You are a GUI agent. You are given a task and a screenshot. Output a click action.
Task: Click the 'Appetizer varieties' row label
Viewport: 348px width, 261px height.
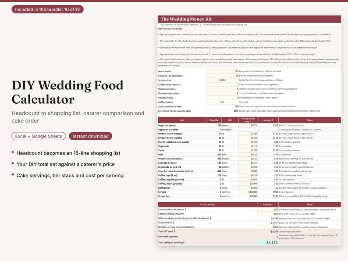point(168,130)
